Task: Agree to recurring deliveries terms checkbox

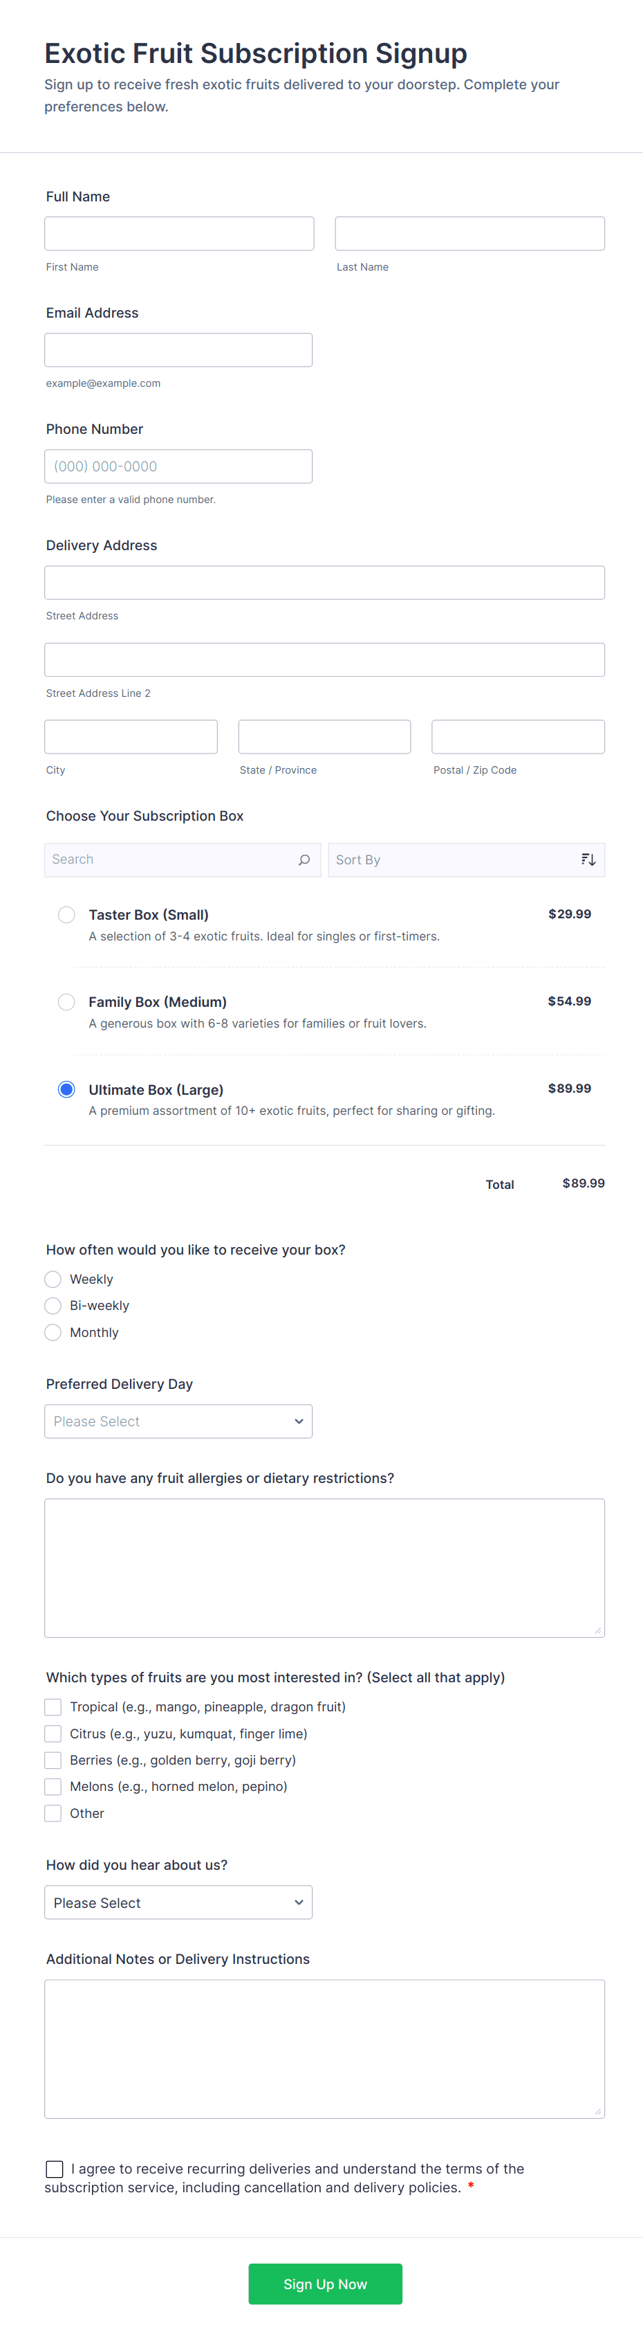Action: coord(55,2168)
